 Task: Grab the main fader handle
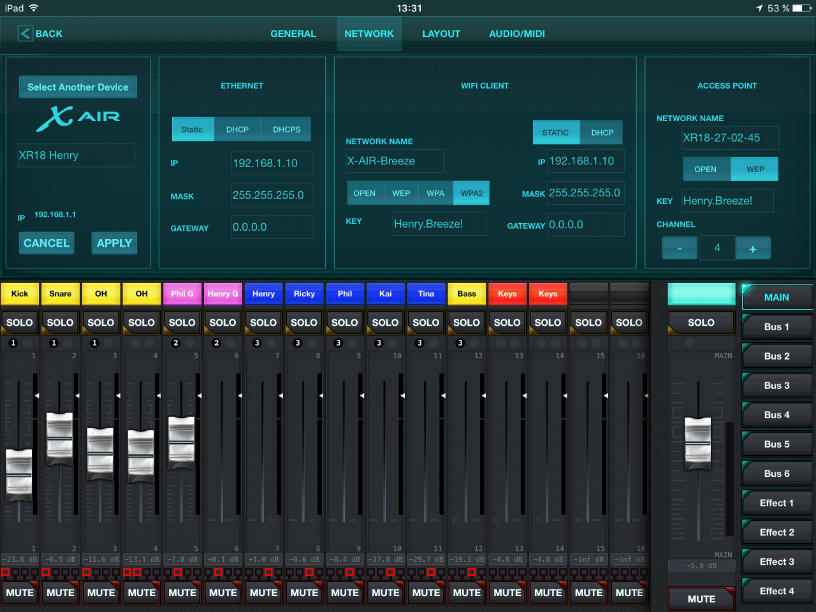(697, 442)
